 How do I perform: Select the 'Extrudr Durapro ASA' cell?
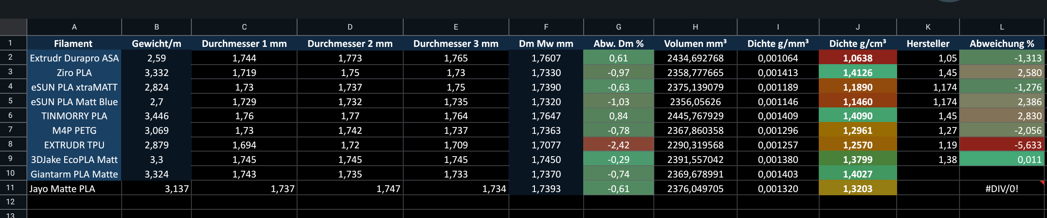pos(74,58)
